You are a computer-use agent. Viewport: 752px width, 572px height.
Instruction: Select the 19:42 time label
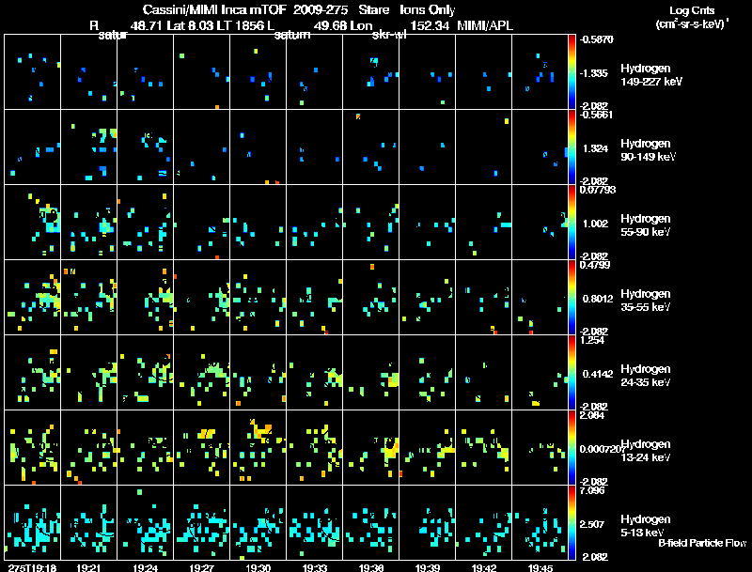pos(484,567)
